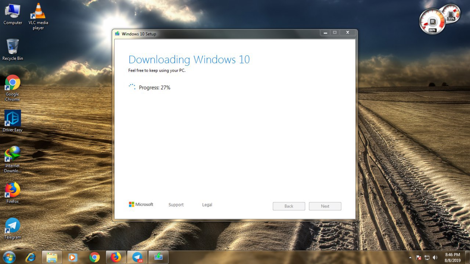
Task: Select the Recycle Bin icon
Action: pyautogui.click(x=12, y=50)
